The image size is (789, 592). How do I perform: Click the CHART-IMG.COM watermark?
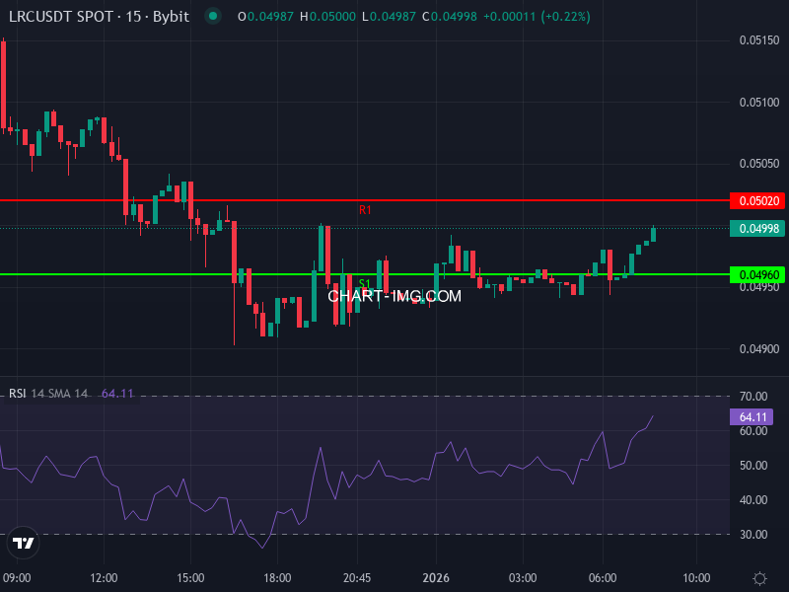pos(394,296)
